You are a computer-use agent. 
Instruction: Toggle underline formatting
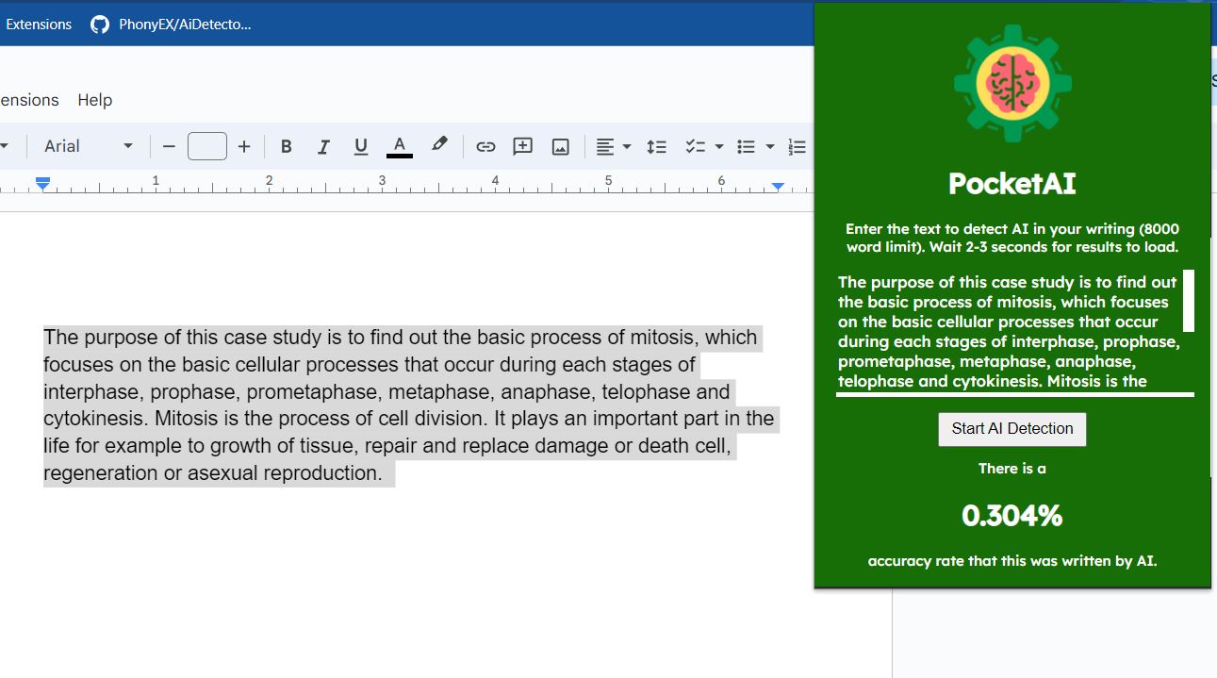pos(360,146)
